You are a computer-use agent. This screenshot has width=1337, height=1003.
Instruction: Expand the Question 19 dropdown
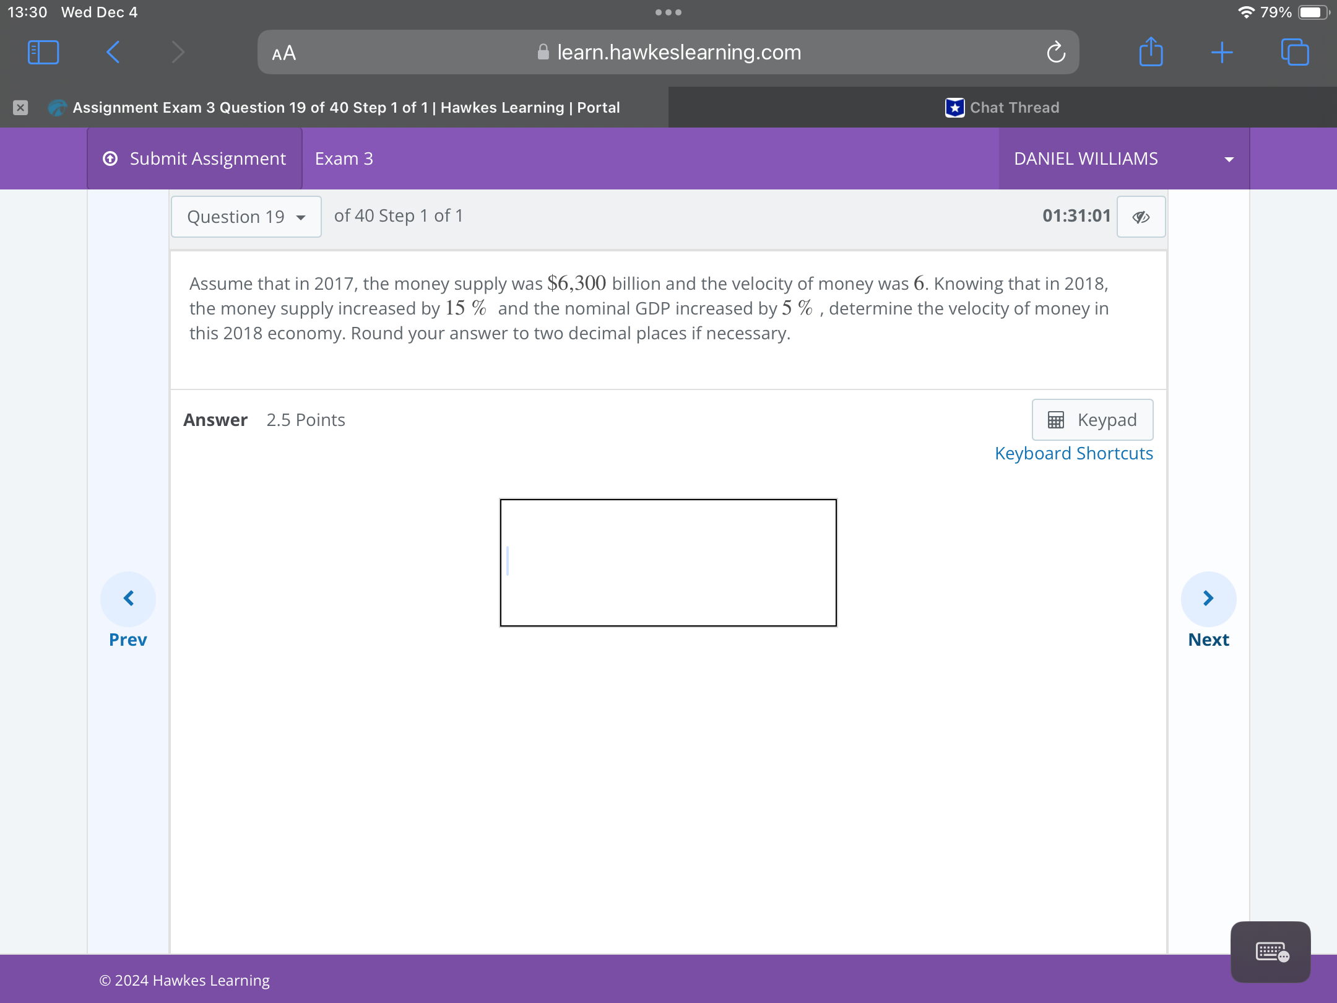point(246,217)
